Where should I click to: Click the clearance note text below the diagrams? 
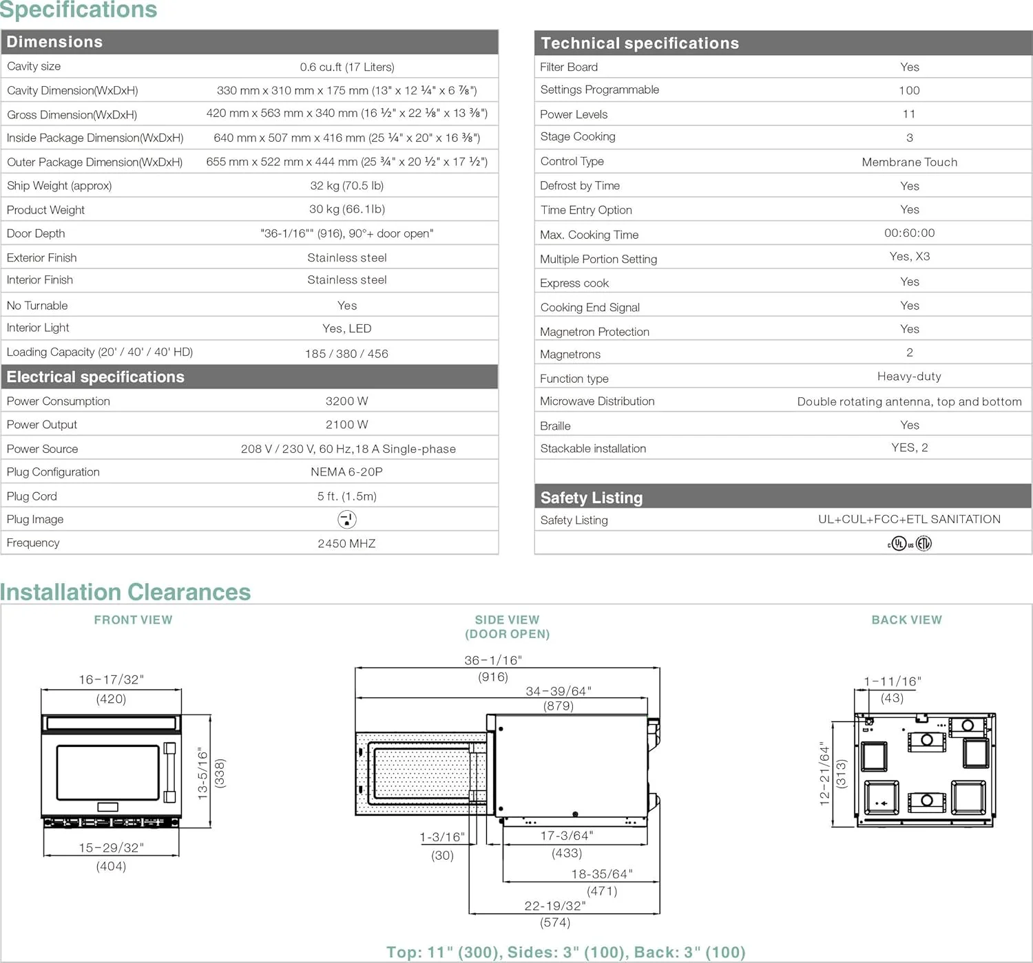[x=565, y=952]
